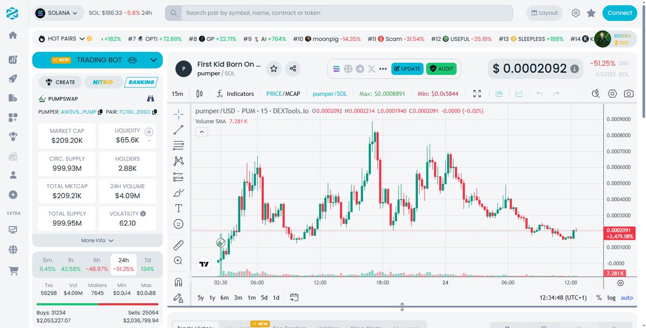646x328 pixels.
Task: Click the AUDIT button
Action: coord(441,69)
